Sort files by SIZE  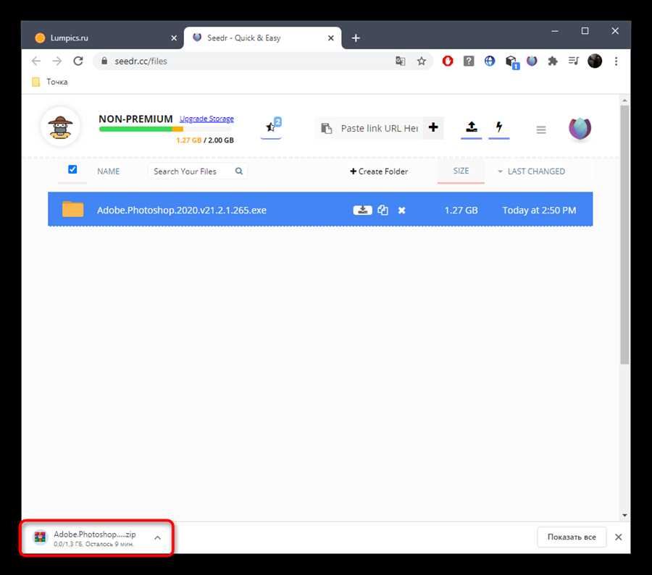pyautogui.click(x=461, y=171)
